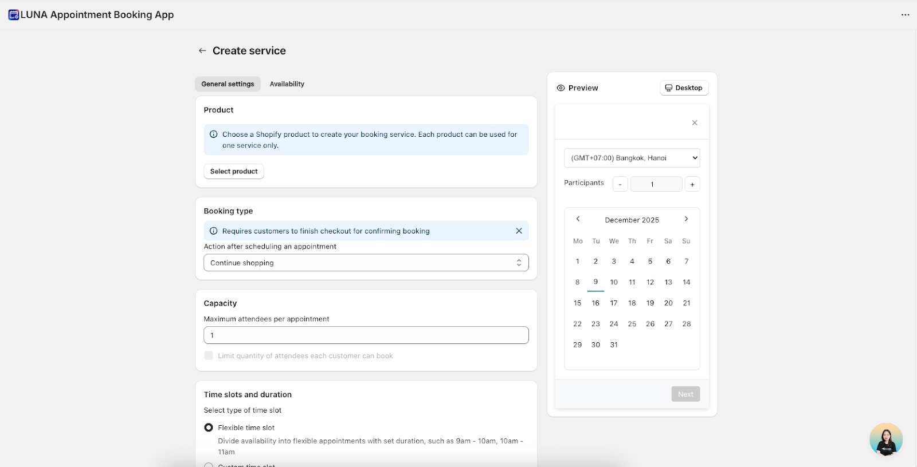Open the General settings tab
917x467 pixels.
[228, 84]
